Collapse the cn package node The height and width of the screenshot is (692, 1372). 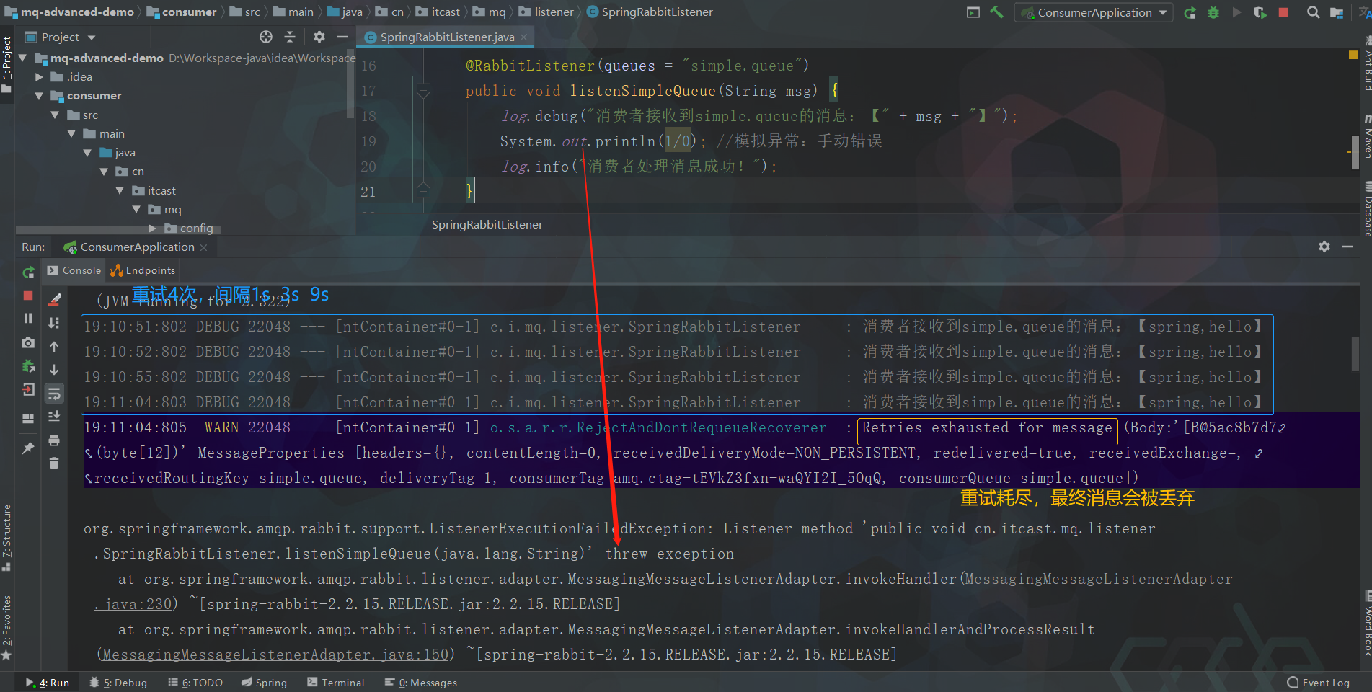coord(104,172)
